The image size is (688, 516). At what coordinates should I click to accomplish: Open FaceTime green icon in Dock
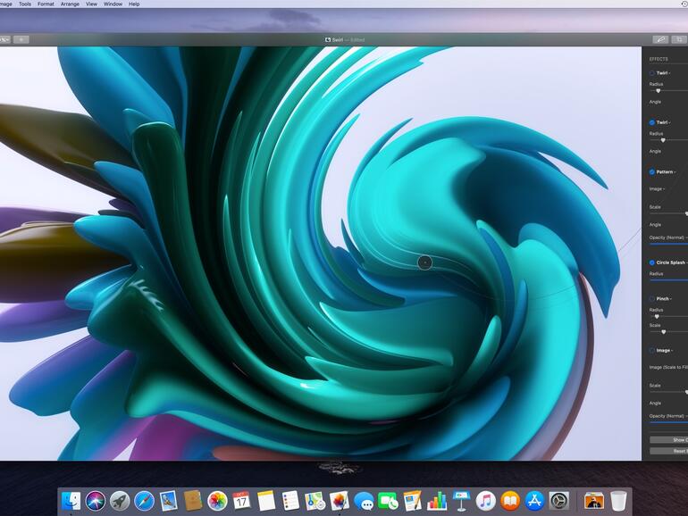point(388,501)
